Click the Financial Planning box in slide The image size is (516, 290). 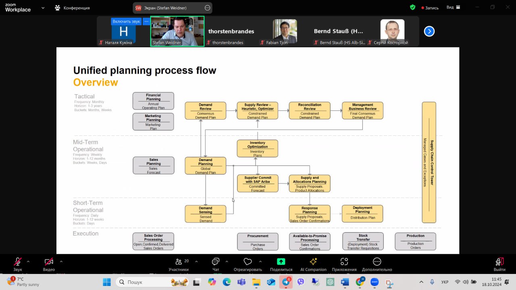153,101
